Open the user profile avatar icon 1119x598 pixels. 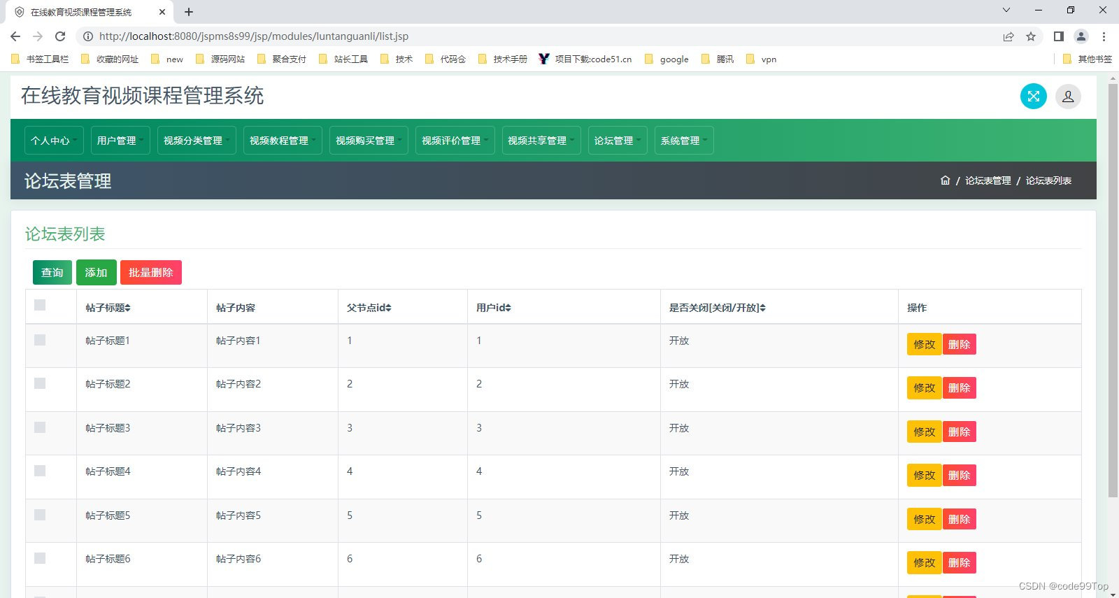[x=1068, y=97]
